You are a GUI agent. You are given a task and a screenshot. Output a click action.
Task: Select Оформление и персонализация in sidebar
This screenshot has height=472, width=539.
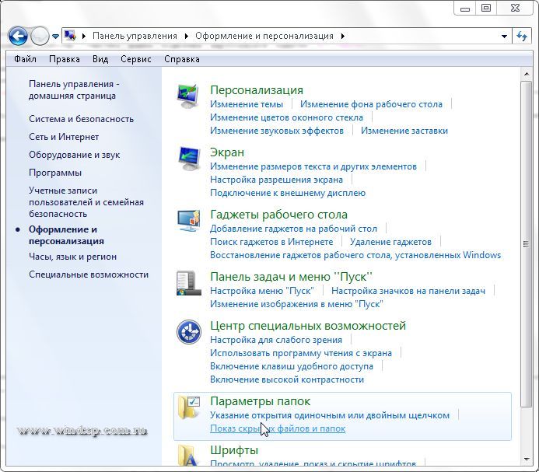point(66,235)
